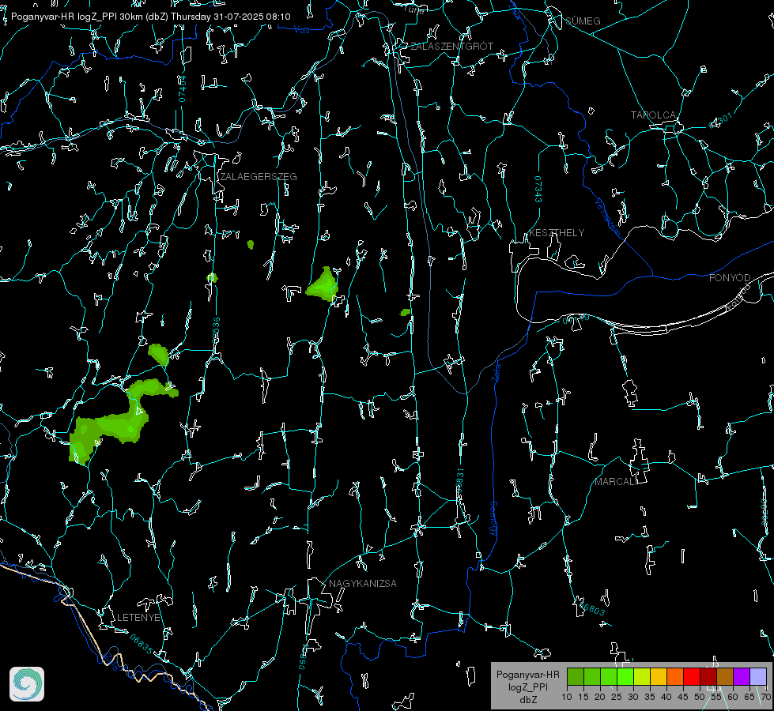
Task: Select the radar title text Poganyvar-HR logZ_PPI
Action: pyautogui.click(x=64, y=17)
